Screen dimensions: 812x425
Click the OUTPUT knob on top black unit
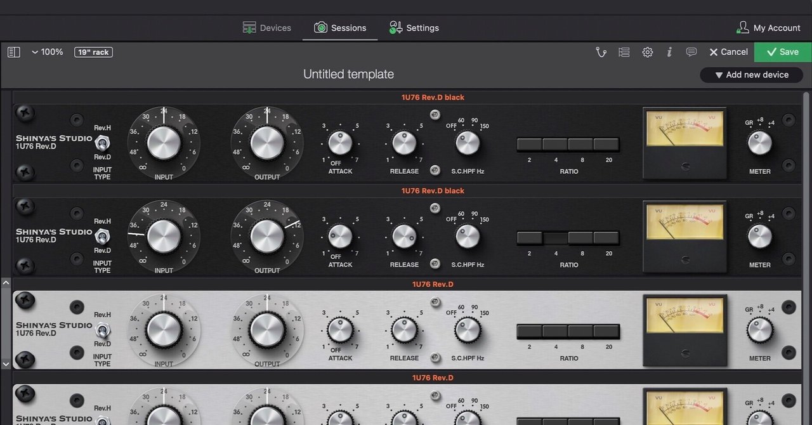(x=267, y=142)
